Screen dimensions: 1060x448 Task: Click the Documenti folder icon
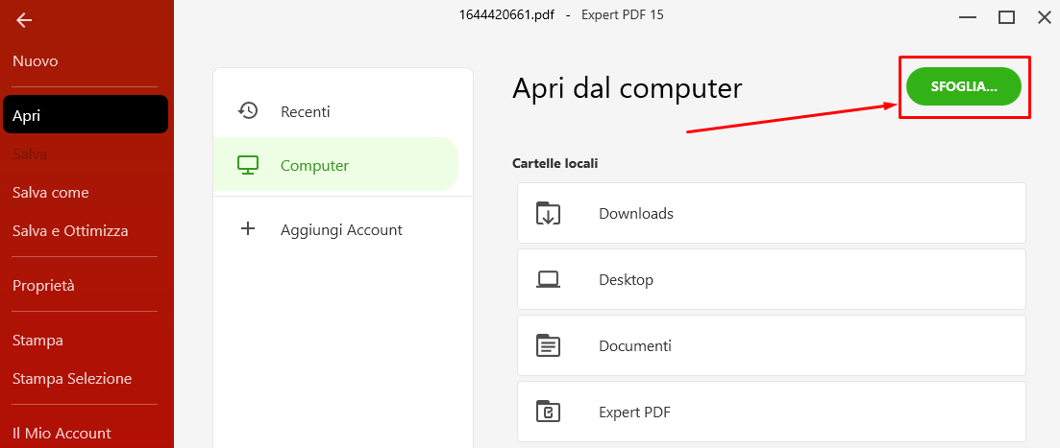click(x=548, y=345)
